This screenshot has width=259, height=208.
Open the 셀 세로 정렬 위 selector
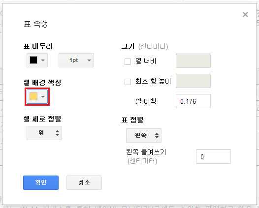(x=44, y=133)
